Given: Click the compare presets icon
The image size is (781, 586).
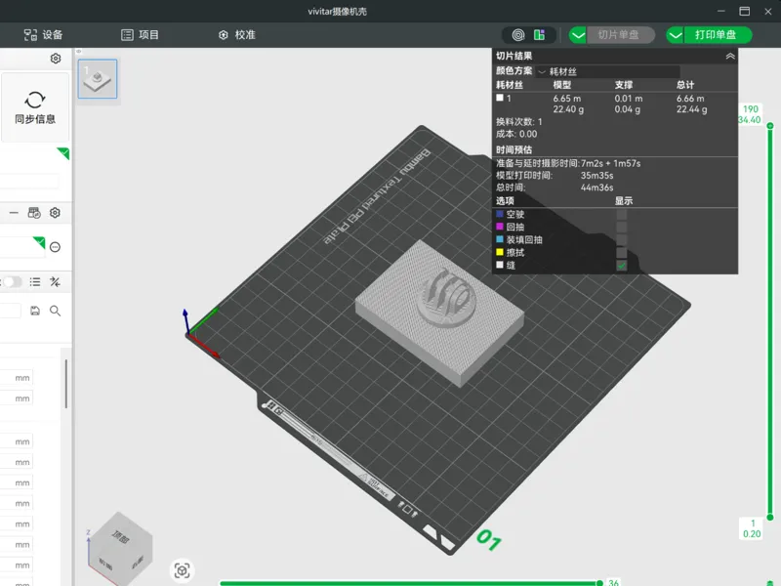Looking at the screenshot, I should click(55, 282).
